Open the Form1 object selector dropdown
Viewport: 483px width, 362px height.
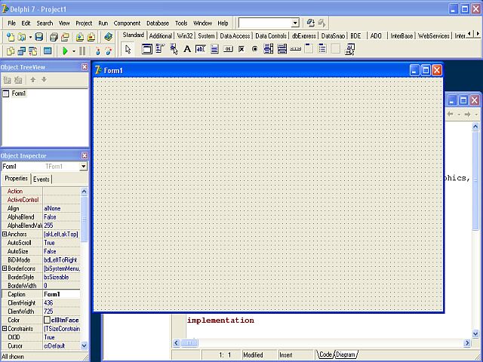click(83, 167)
